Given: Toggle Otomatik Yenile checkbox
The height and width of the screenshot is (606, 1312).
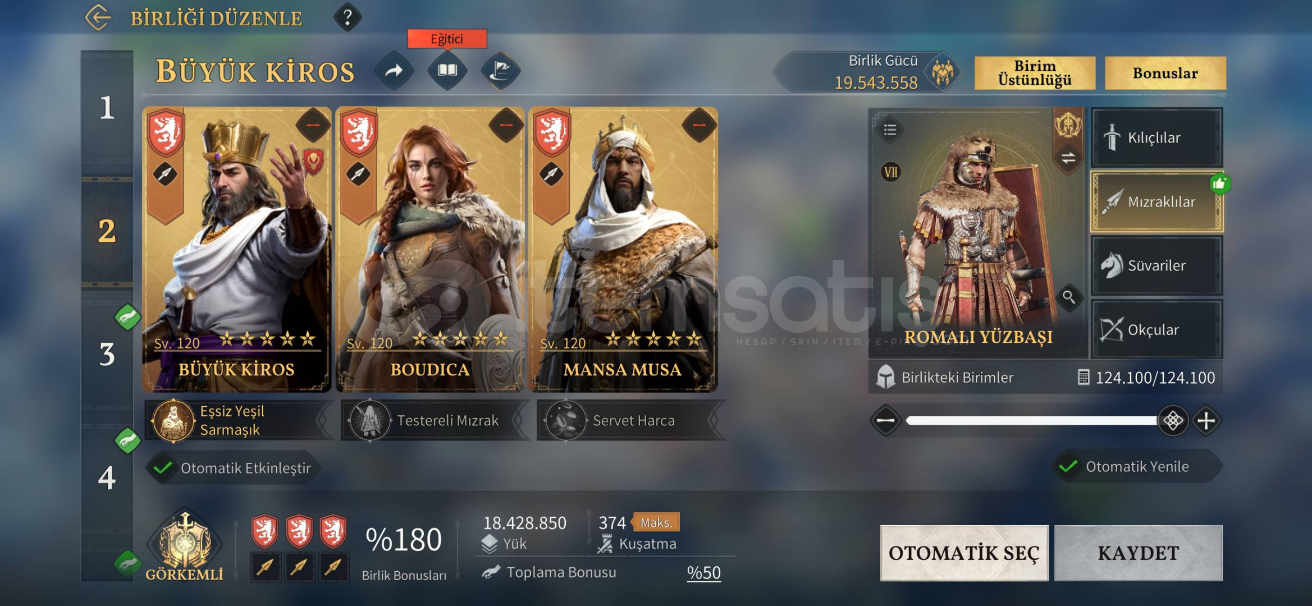Looking at the screenshot, I should tap(1068, 466).
